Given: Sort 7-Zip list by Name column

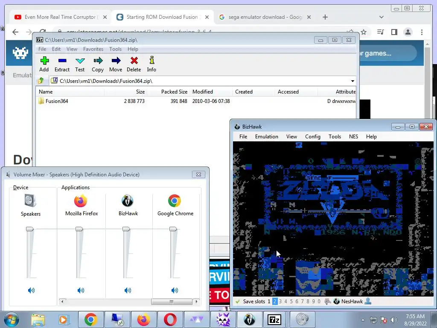Looking at the screenshot, I should click(70, 92).
